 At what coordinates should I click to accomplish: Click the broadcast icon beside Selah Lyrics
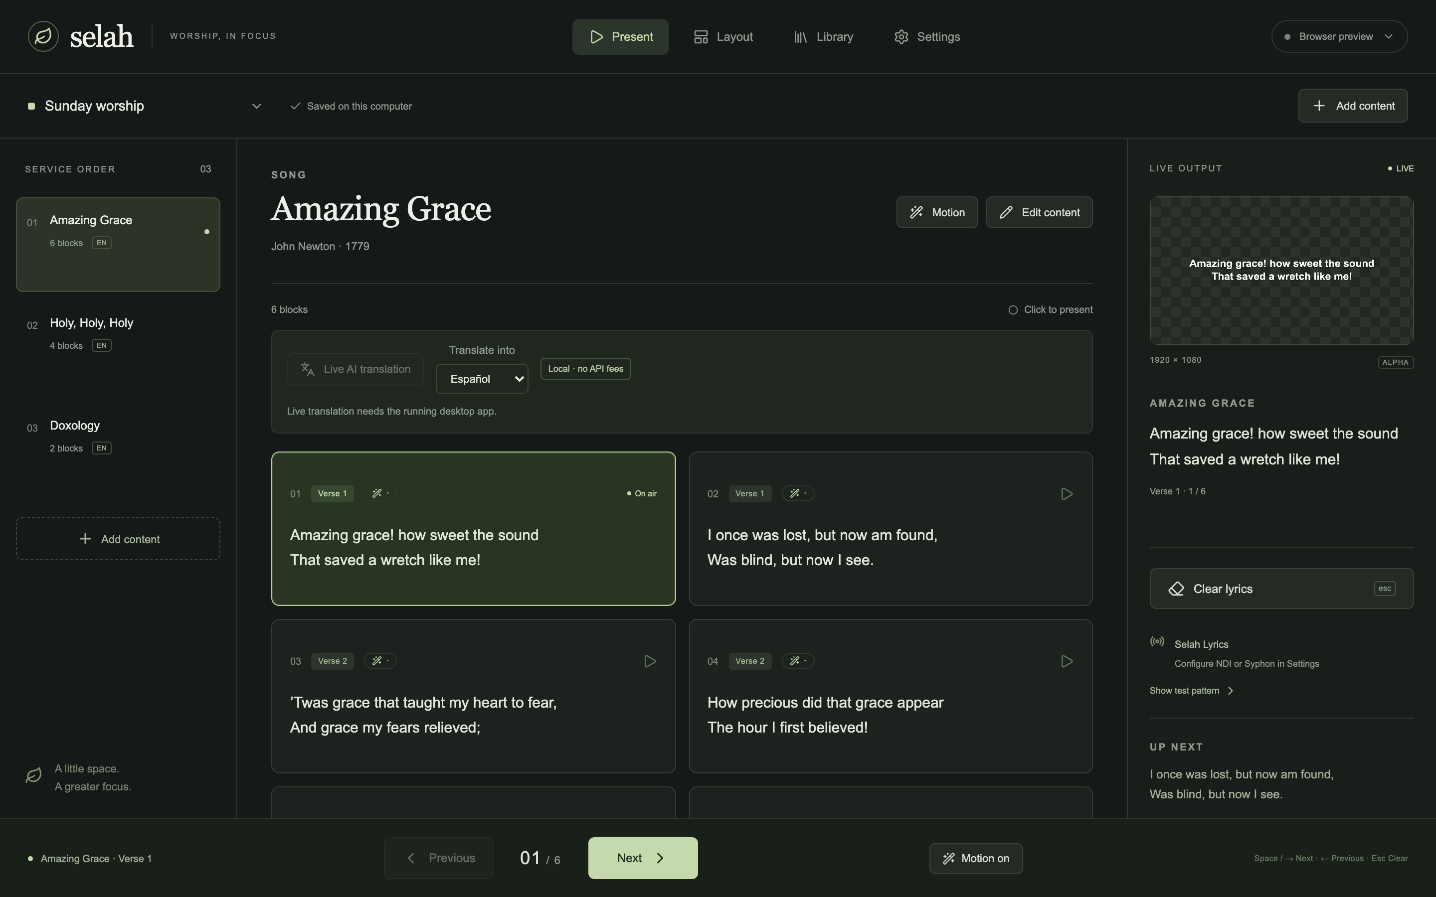[1157, 641]
